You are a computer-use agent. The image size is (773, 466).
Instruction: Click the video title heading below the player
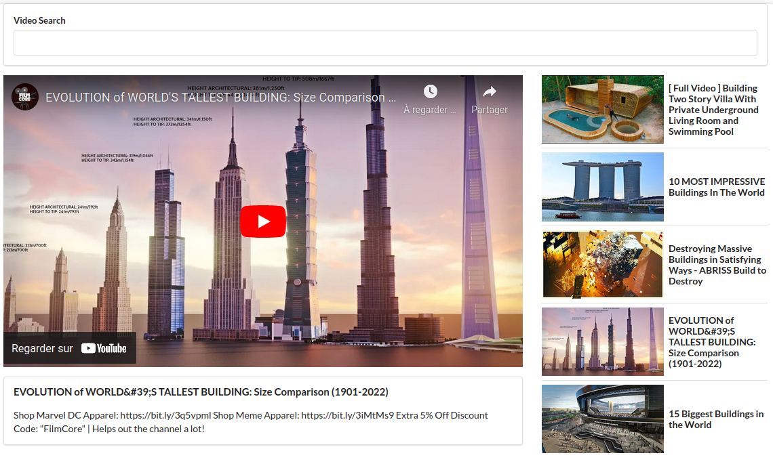[201, 392]
